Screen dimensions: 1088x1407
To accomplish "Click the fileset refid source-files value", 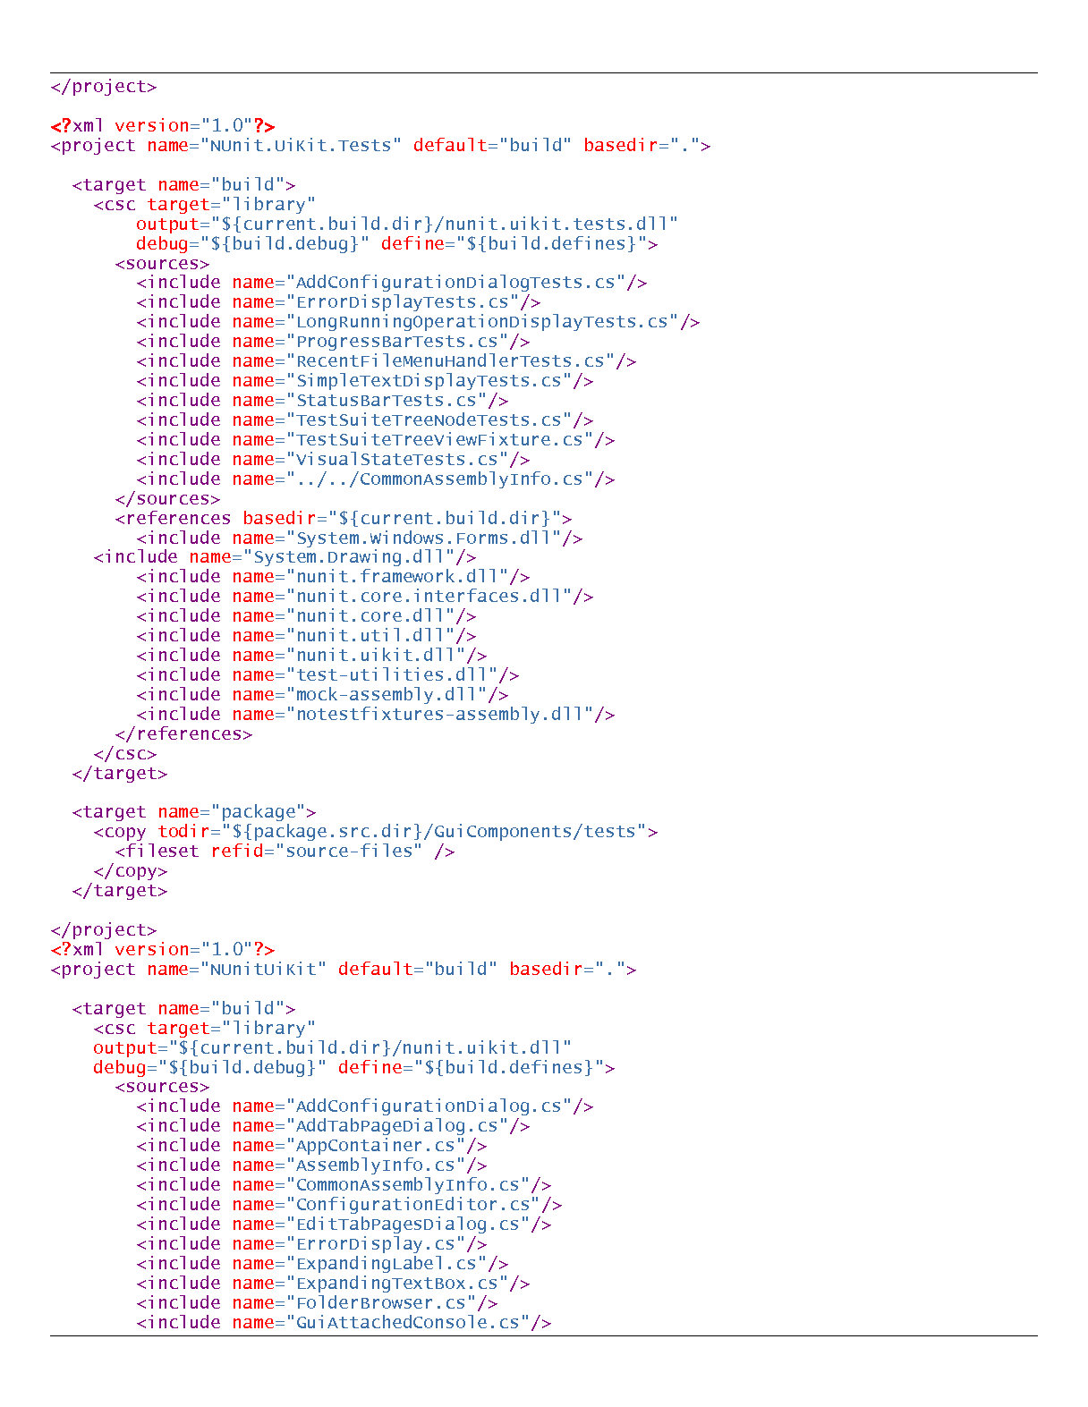I will pyautogui.click(x=354, y=852).
